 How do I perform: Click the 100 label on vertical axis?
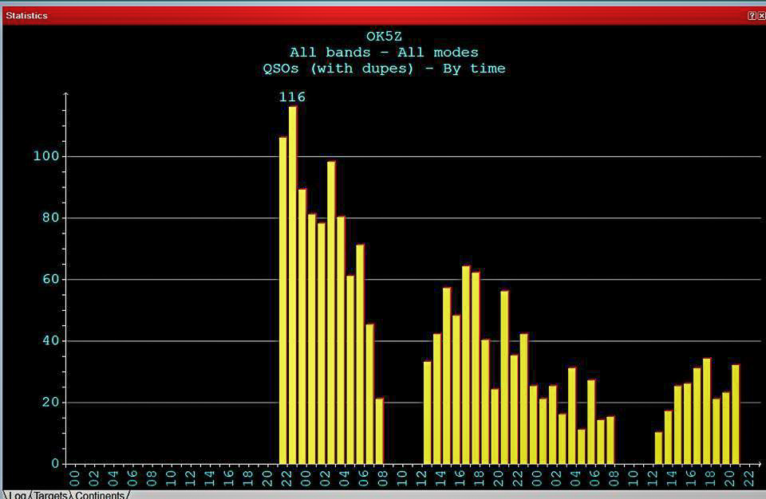coord(45,156)
